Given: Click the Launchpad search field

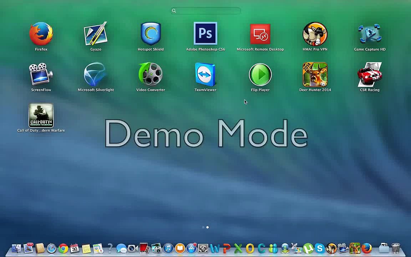Looking at the screenshot, I should click(x=206, y=11).
